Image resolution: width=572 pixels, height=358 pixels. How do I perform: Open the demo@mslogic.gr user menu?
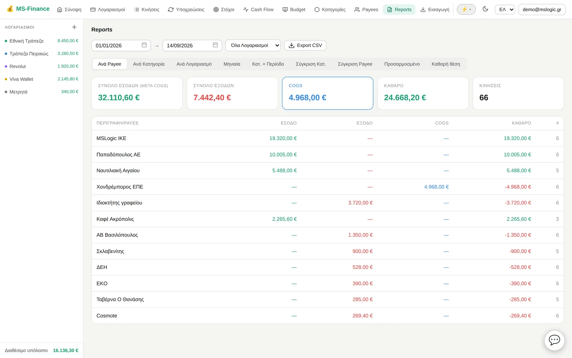pyautogui.click(x=542, y=10)
